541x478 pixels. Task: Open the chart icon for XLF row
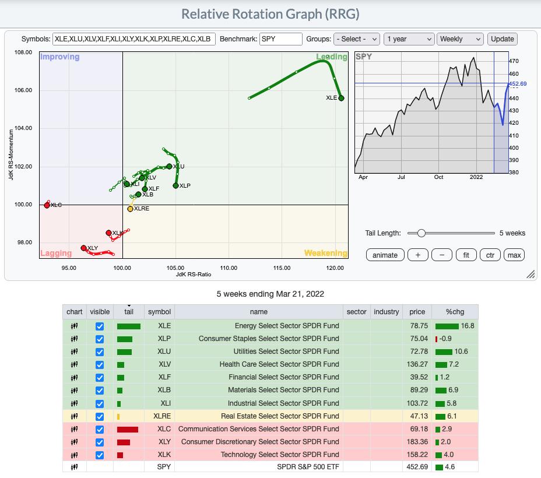pos(74,377)
